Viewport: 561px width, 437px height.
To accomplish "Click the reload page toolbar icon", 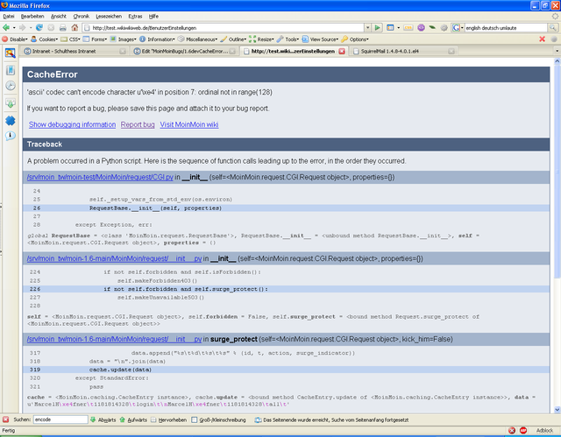I will [x=39, y=28].
